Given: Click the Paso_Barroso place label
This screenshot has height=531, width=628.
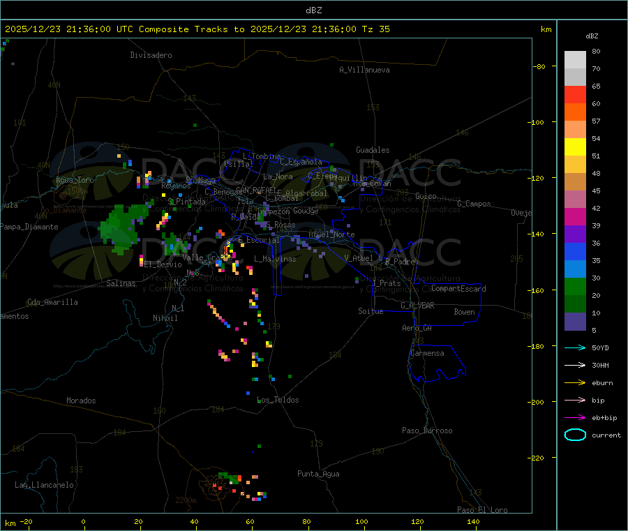Looking at the screenshot, I should (427, 431).
